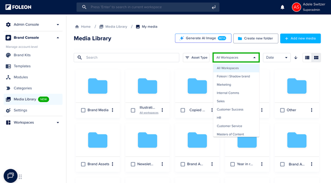Click the chat support bubble

(10, 176)
